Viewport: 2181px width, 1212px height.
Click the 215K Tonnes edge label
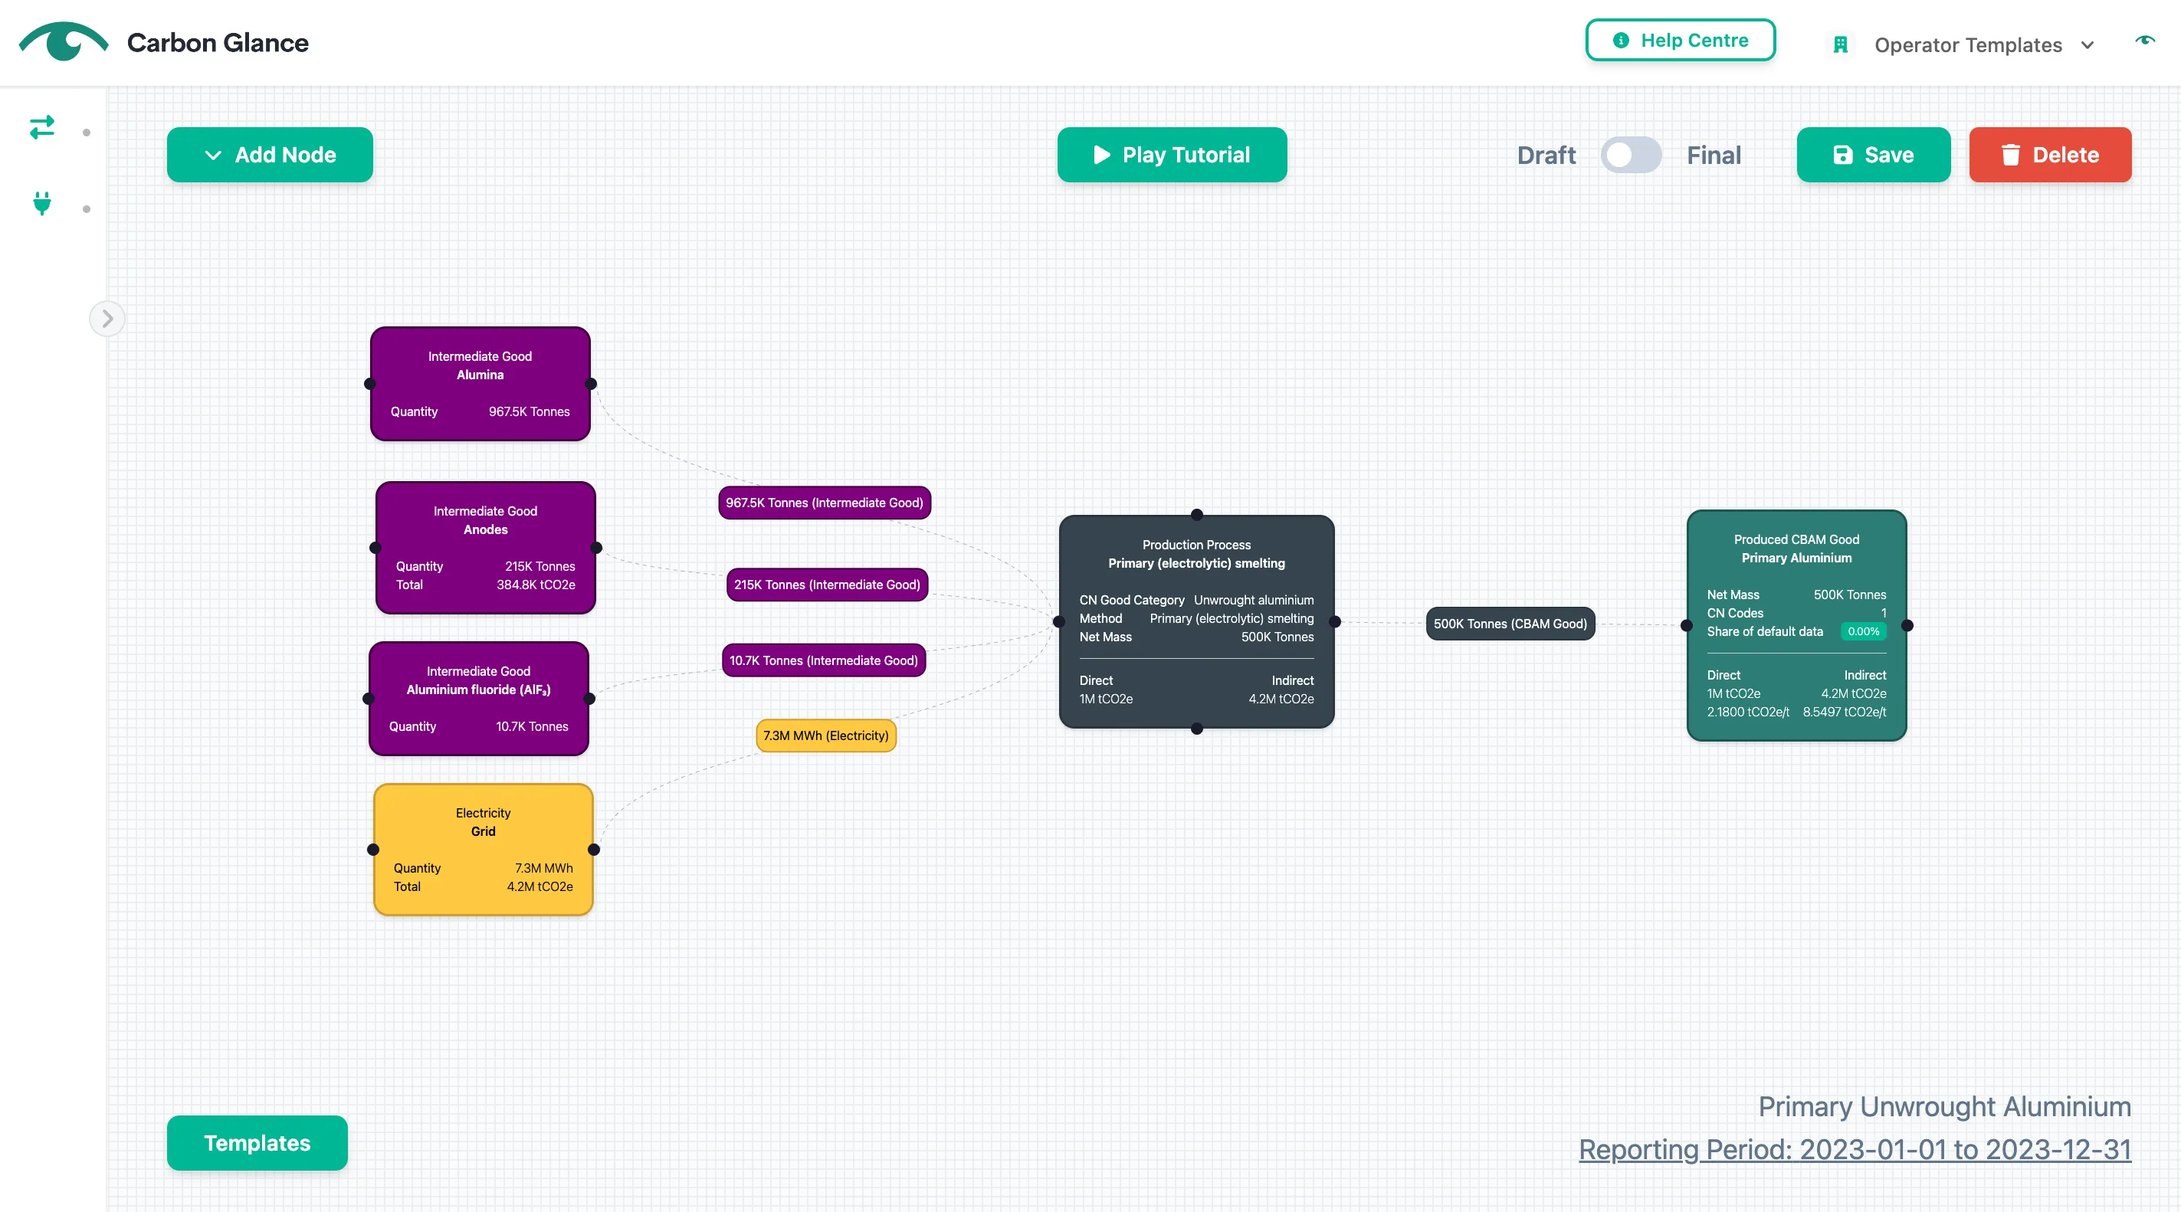click(x=827, y=585)
